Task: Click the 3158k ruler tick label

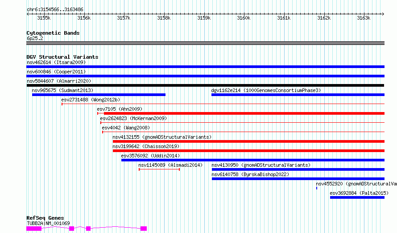Action: pyautogui.click(x=164, y=18)
